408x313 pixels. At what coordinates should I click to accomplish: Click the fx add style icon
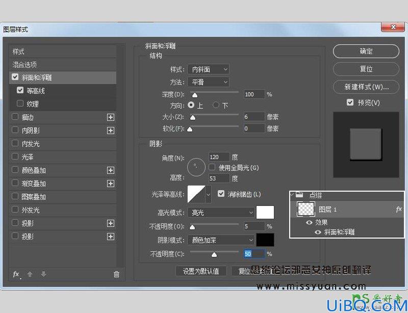(x=17, y=274)
